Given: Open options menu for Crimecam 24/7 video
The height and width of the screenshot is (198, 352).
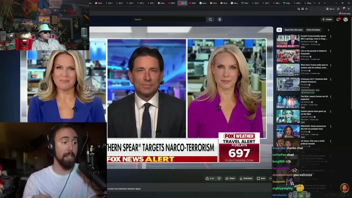Looking at the screenshot, I should coord(331,79).
